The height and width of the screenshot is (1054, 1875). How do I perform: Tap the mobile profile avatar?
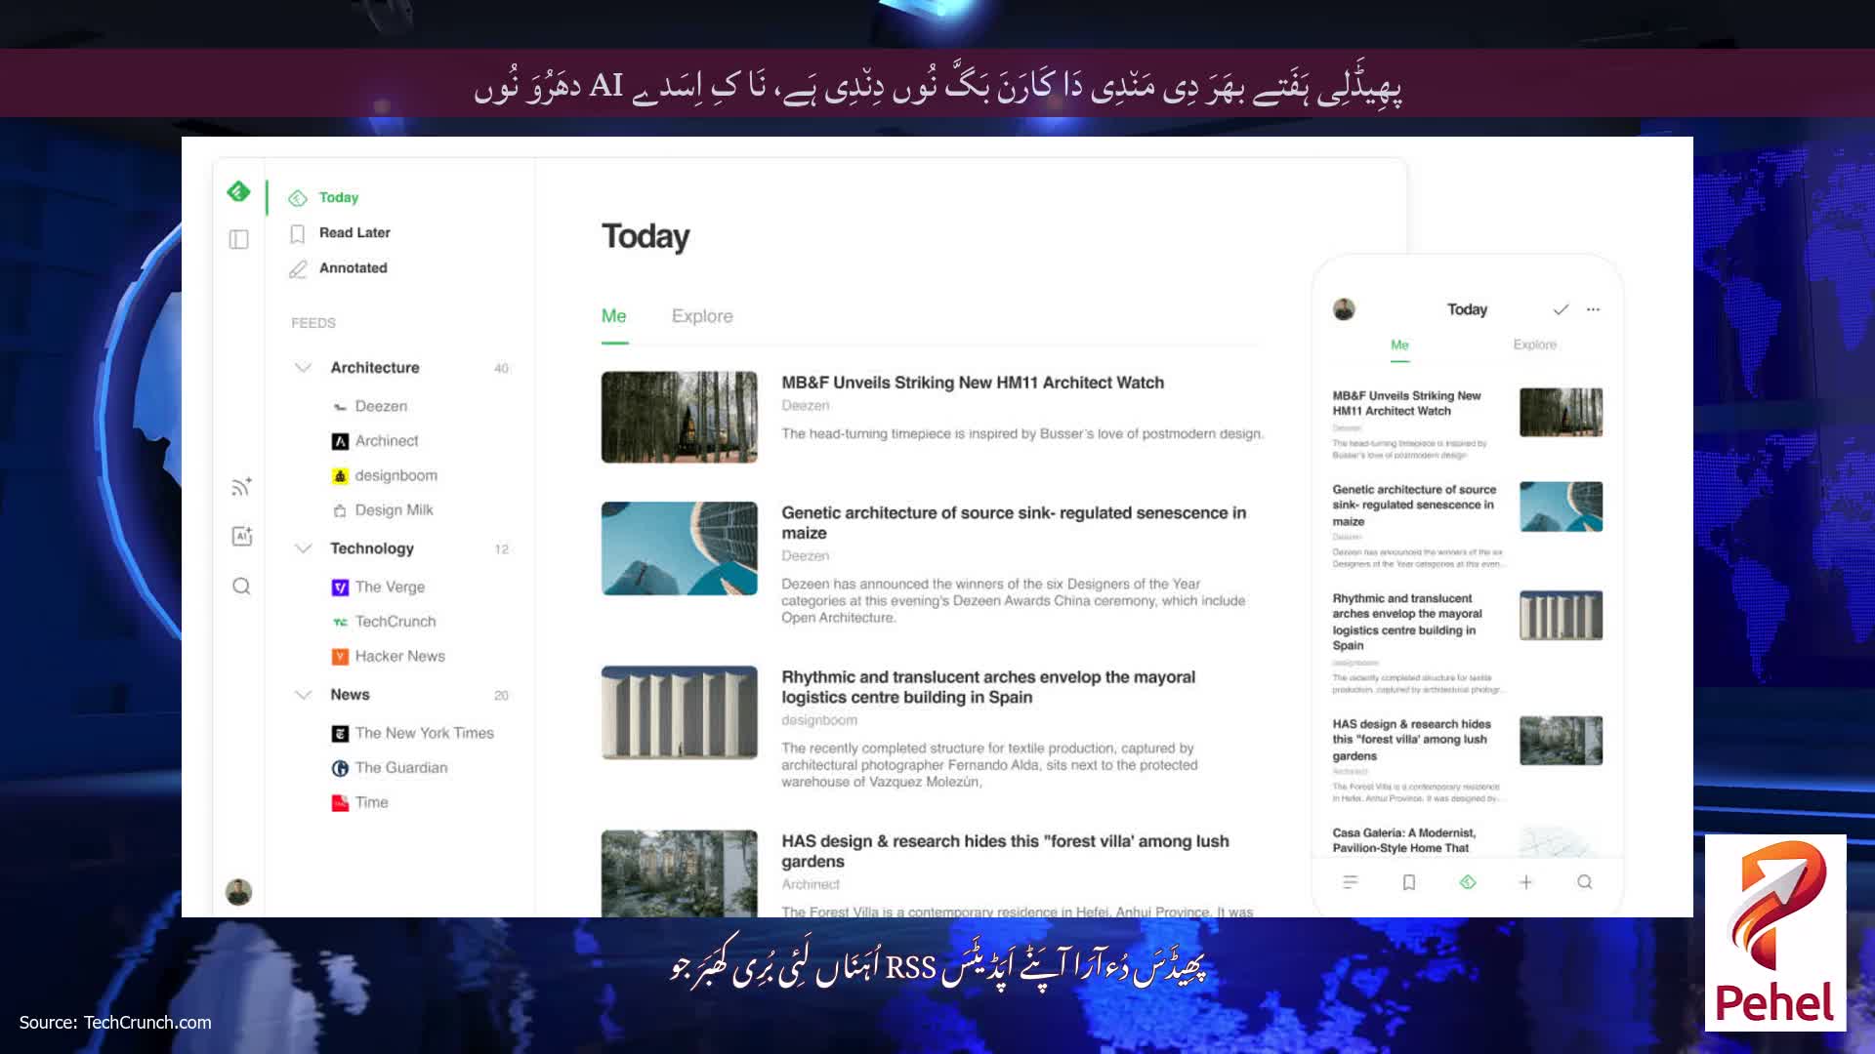click(x=1344, y=309)
